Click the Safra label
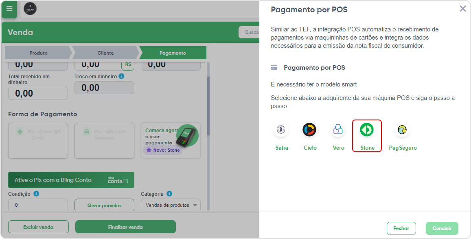The image size is (471, 239). click(x=281, y=148)
